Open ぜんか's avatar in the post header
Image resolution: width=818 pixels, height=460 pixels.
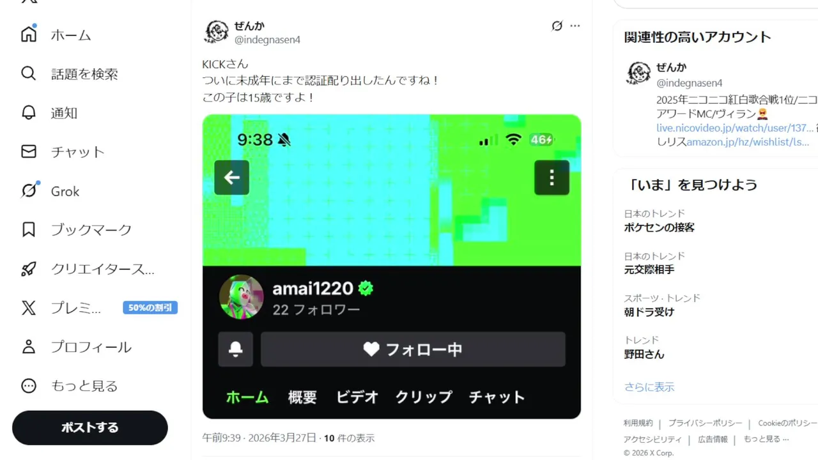(x=216, y=31)
